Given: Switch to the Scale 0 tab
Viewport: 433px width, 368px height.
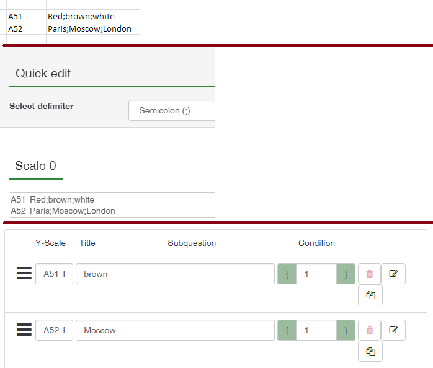Looking at the screenshot, I should coord(35,166).
